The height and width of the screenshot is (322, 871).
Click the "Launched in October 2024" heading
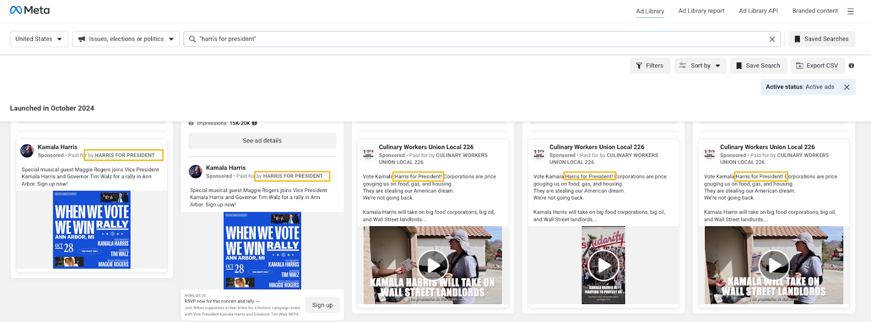pos(52,108)
